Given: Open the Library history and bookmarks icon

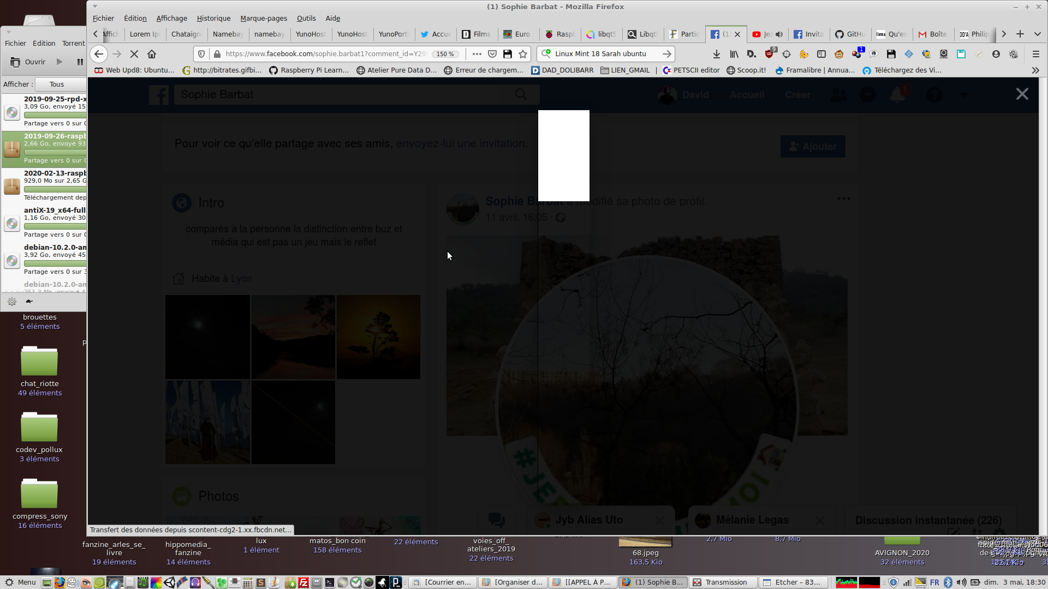Looking at the screenshot, I should point(734,54).
